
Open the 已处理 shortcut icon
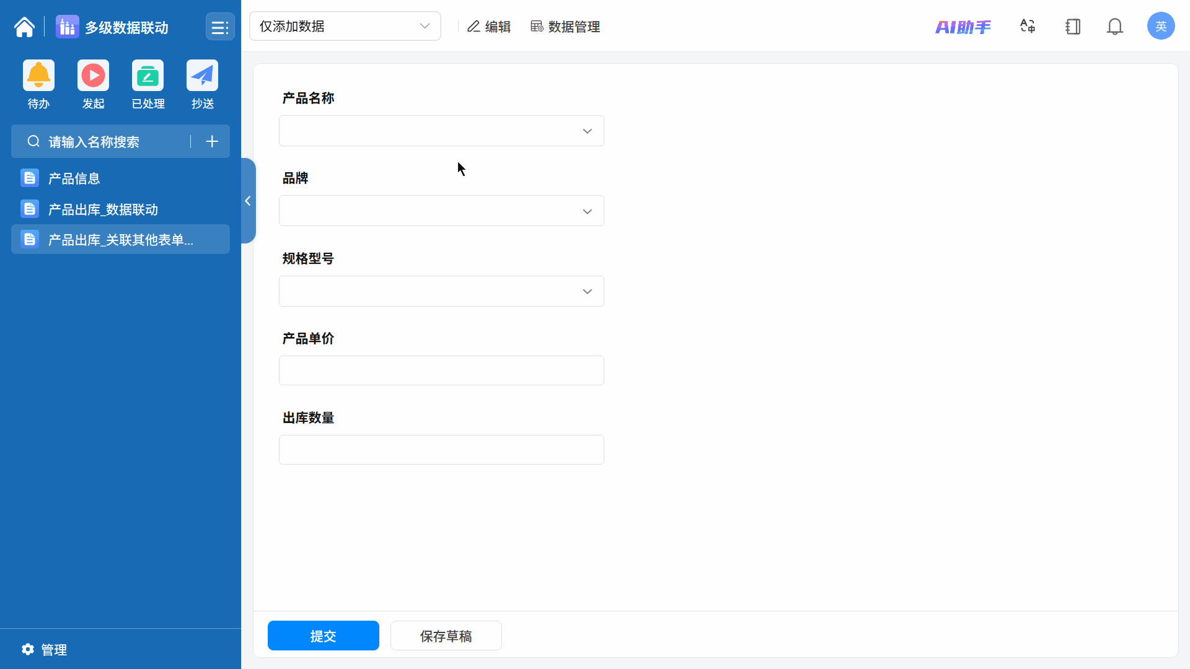pyautogui.click(x=148, y=76)
